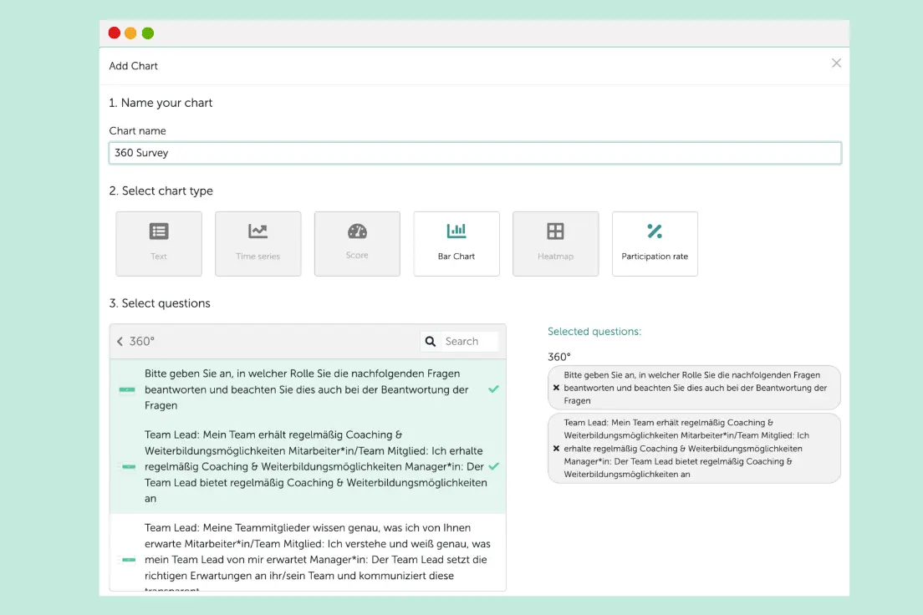Remove 'Bitte geben Sie an' from selected questions
Screen dimensions: 923x615
tap(556, 388)
